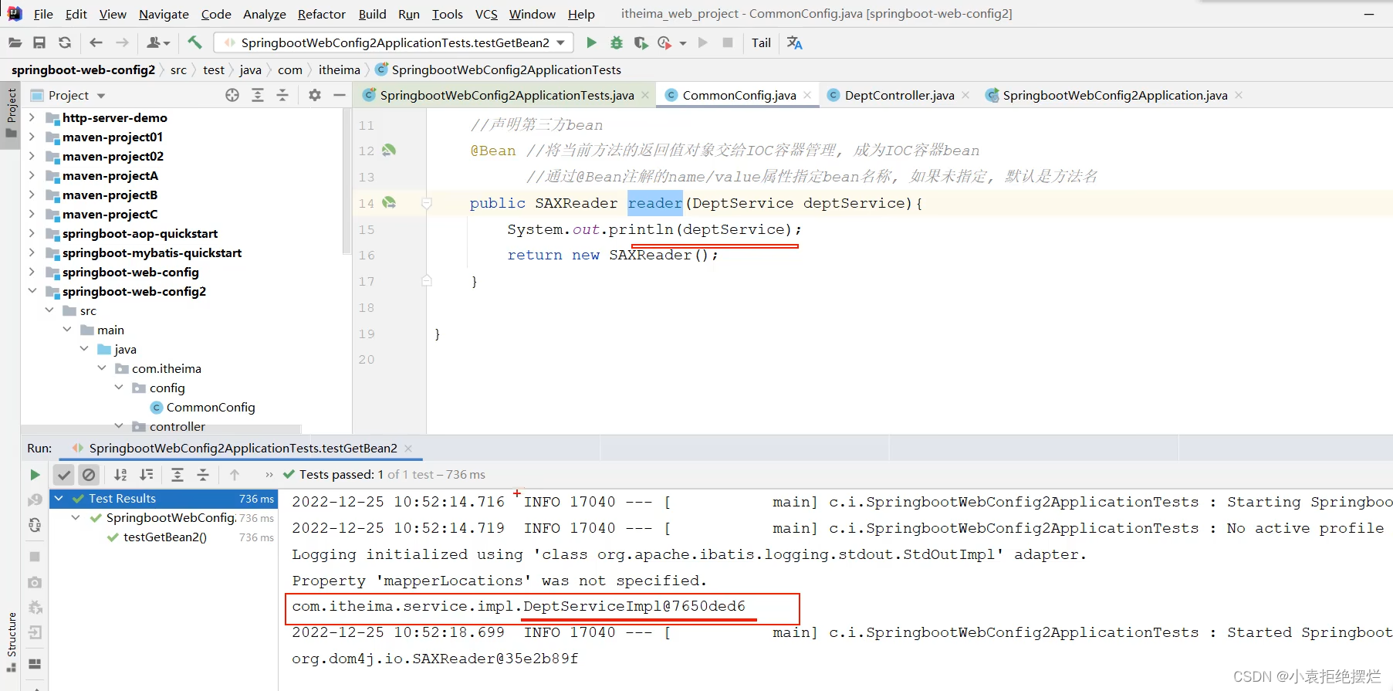Open the Refactor menu
This screenshot has height=691, width=1393.
(x=322, y=14)
